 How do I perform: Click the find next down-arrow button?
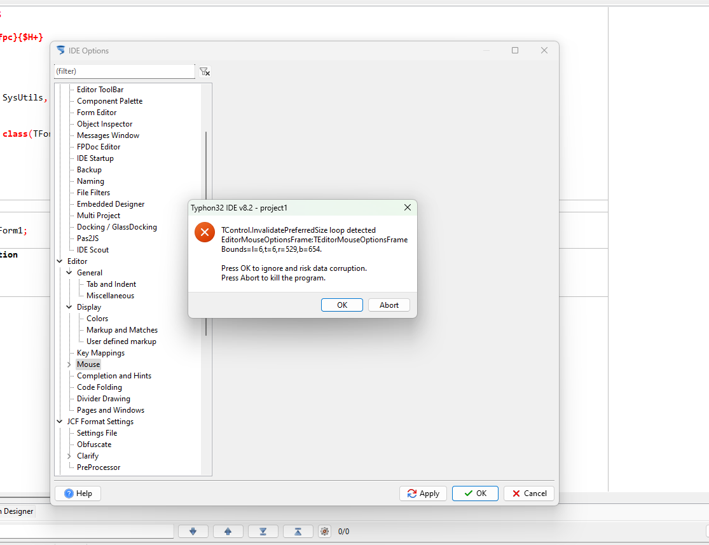pos(193,532)
